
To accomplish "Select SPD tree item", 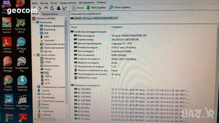I will (x=44, y=73).
